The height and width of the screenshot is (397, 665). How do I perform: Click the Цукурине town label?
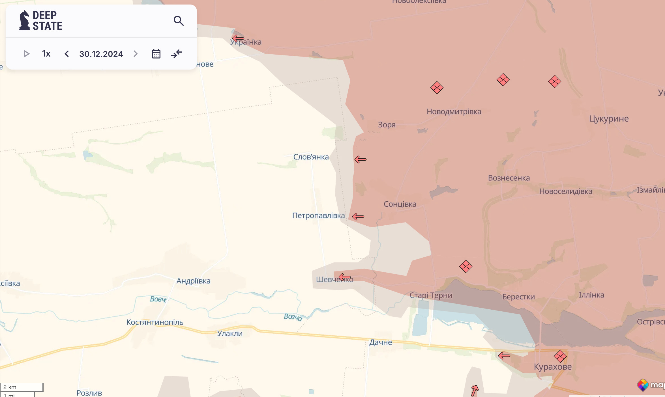(x=609, y=119)
